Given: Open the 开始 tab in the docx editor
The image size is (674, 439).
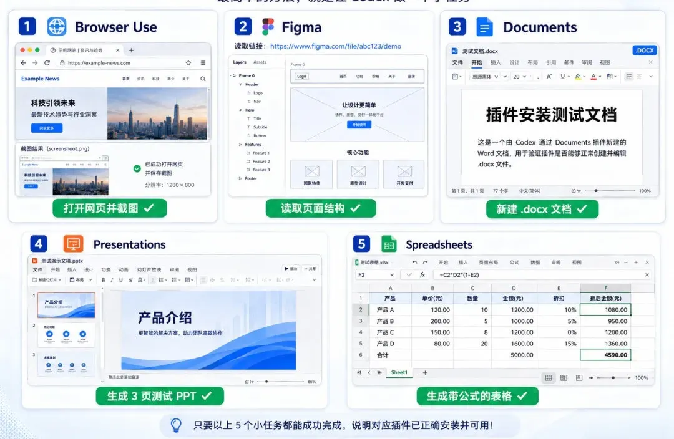Looking at the screenshot, I should [477, 63].
